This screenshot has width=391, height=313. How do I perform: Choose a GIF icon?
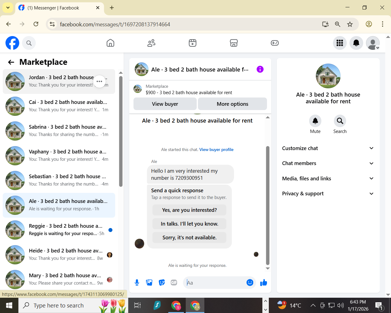174,283
